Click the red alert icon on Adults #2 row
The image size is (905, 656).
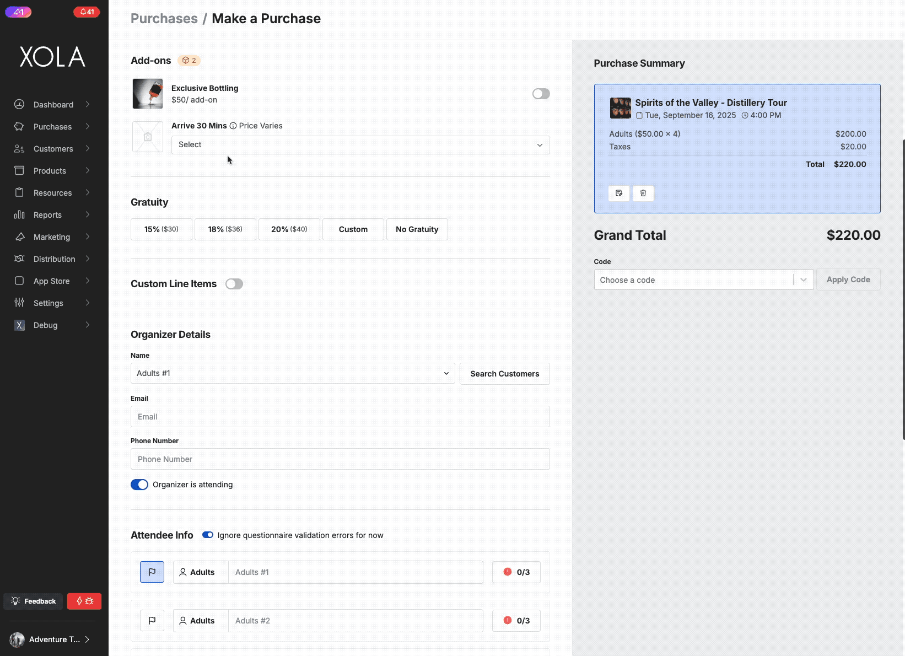coord(508,620)
